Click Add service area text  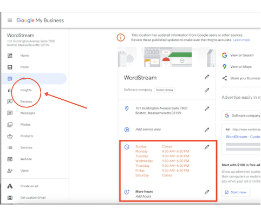click(148, 130)
